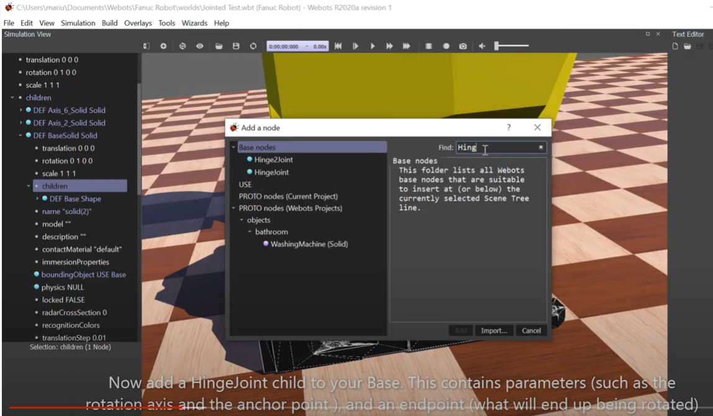This screenshot has width=713, height=416.
Task: Open the View menu
Action: pyautogui.click(x=47, y=23)
